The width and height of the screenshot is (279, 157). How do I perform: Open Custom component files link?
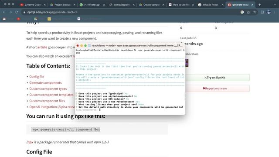47,101
